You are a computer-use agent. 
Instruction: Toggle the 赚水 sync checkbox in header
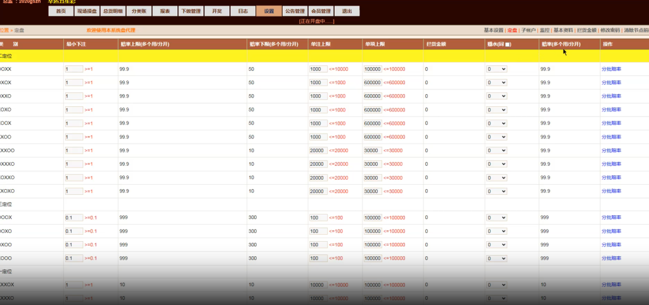click(508, 44)
